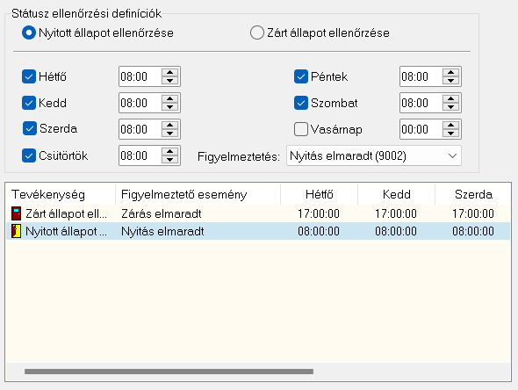Select Zárt állapot ellenőrzése radio button
The width and height of the screenshot is (518, 390).
click(x=256, y=32)
